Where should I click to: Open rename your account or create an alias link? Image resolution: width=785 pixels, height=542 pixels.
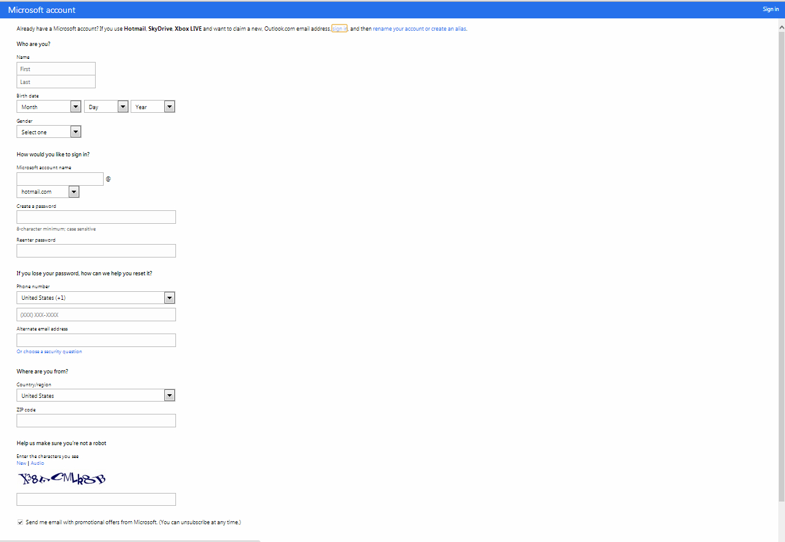419,29
